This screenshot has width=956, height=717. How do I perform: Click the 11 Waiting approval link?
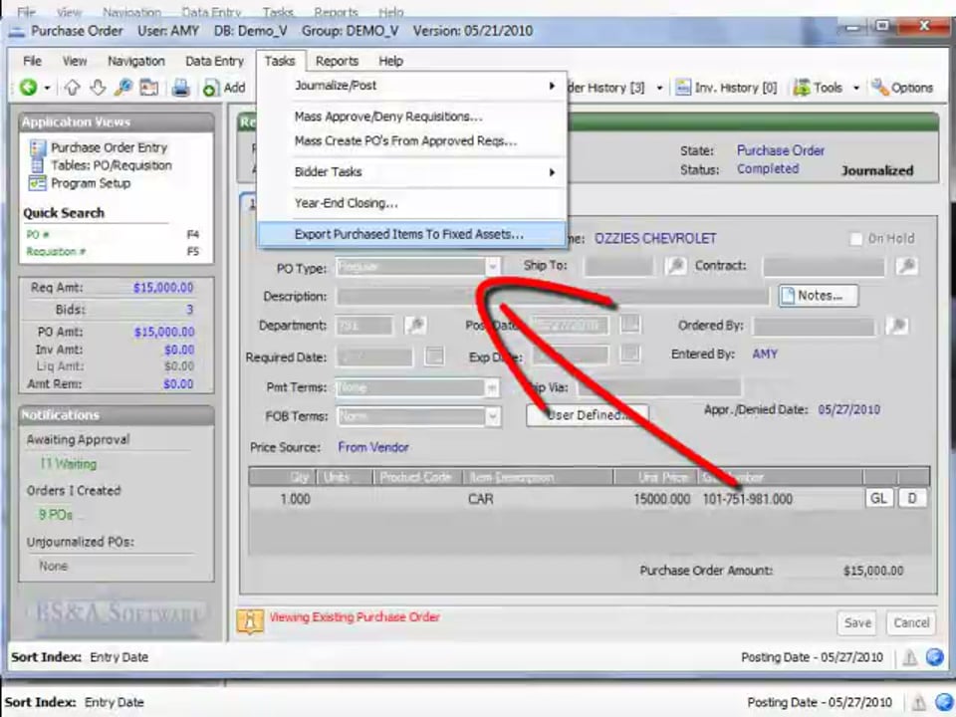pos(69,464)
